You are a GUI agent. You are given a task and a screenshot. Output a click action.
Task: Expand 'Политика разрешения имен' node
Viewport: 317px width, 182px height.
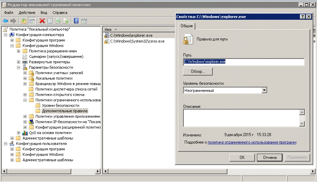click(19, 51)
